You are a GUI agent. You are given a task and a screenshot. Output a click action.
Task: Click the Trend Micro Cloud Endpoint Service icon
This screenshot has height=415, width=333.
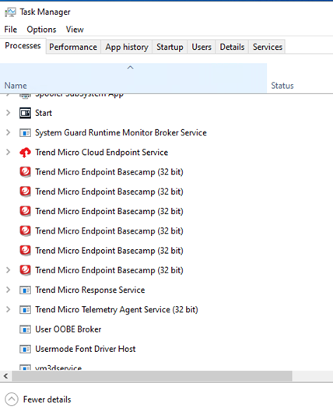pyautogui.click(x=25, y=153)
